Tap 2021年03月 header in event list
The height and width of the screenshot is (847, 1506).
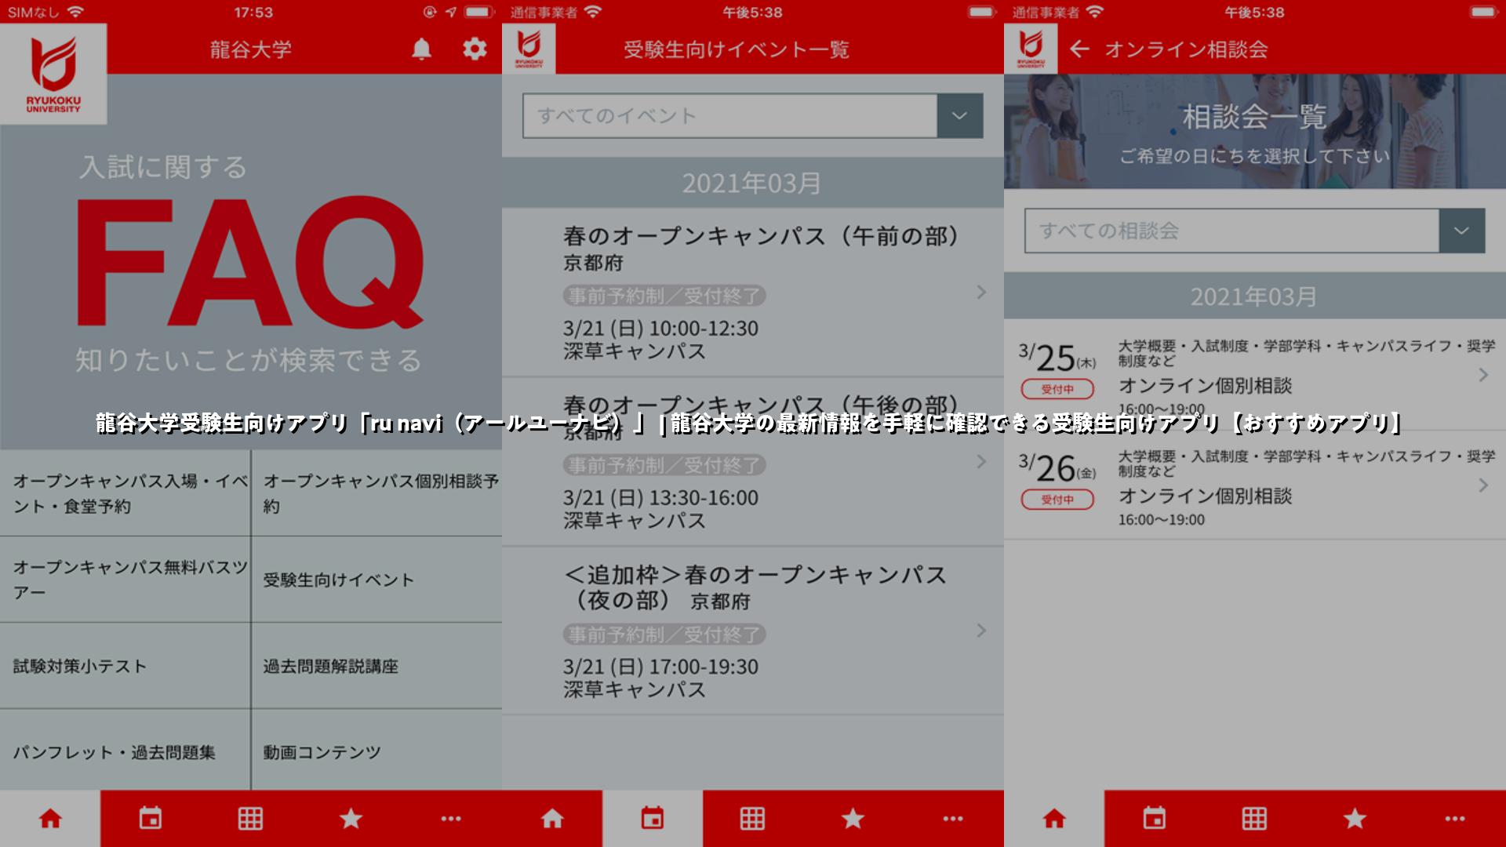752,183
